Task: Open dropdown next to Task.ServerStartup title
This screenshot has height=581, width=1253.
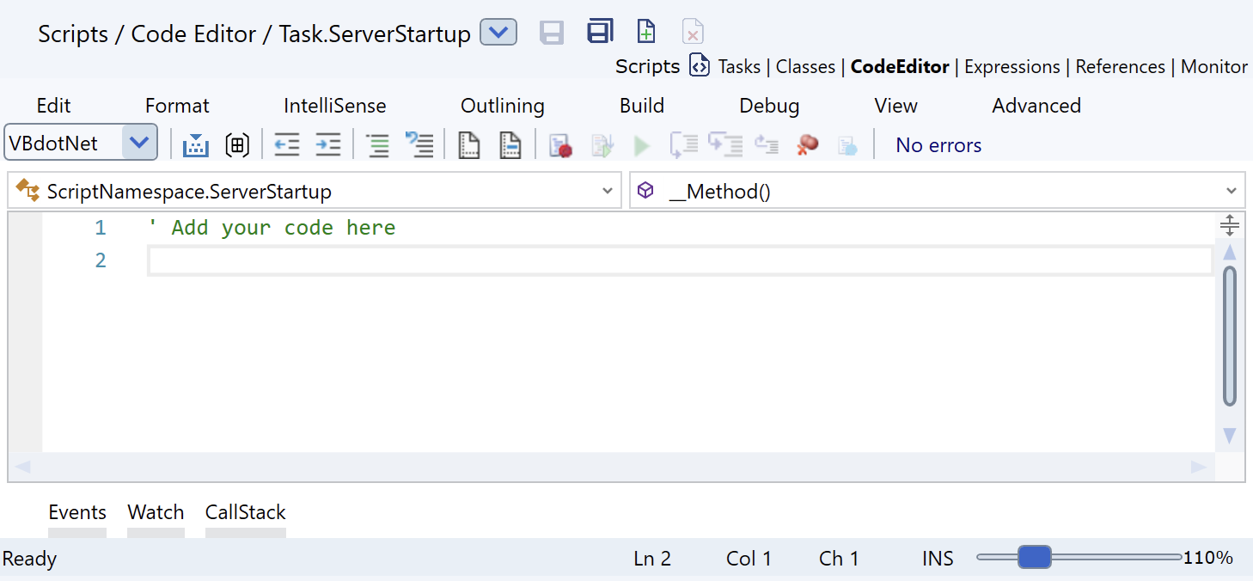Action: 498,34
